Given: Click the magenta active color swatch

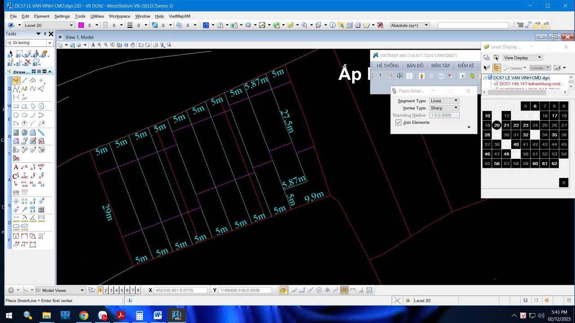Looking at the screenshot, I should pyautogui.click(x=81, y=25).
